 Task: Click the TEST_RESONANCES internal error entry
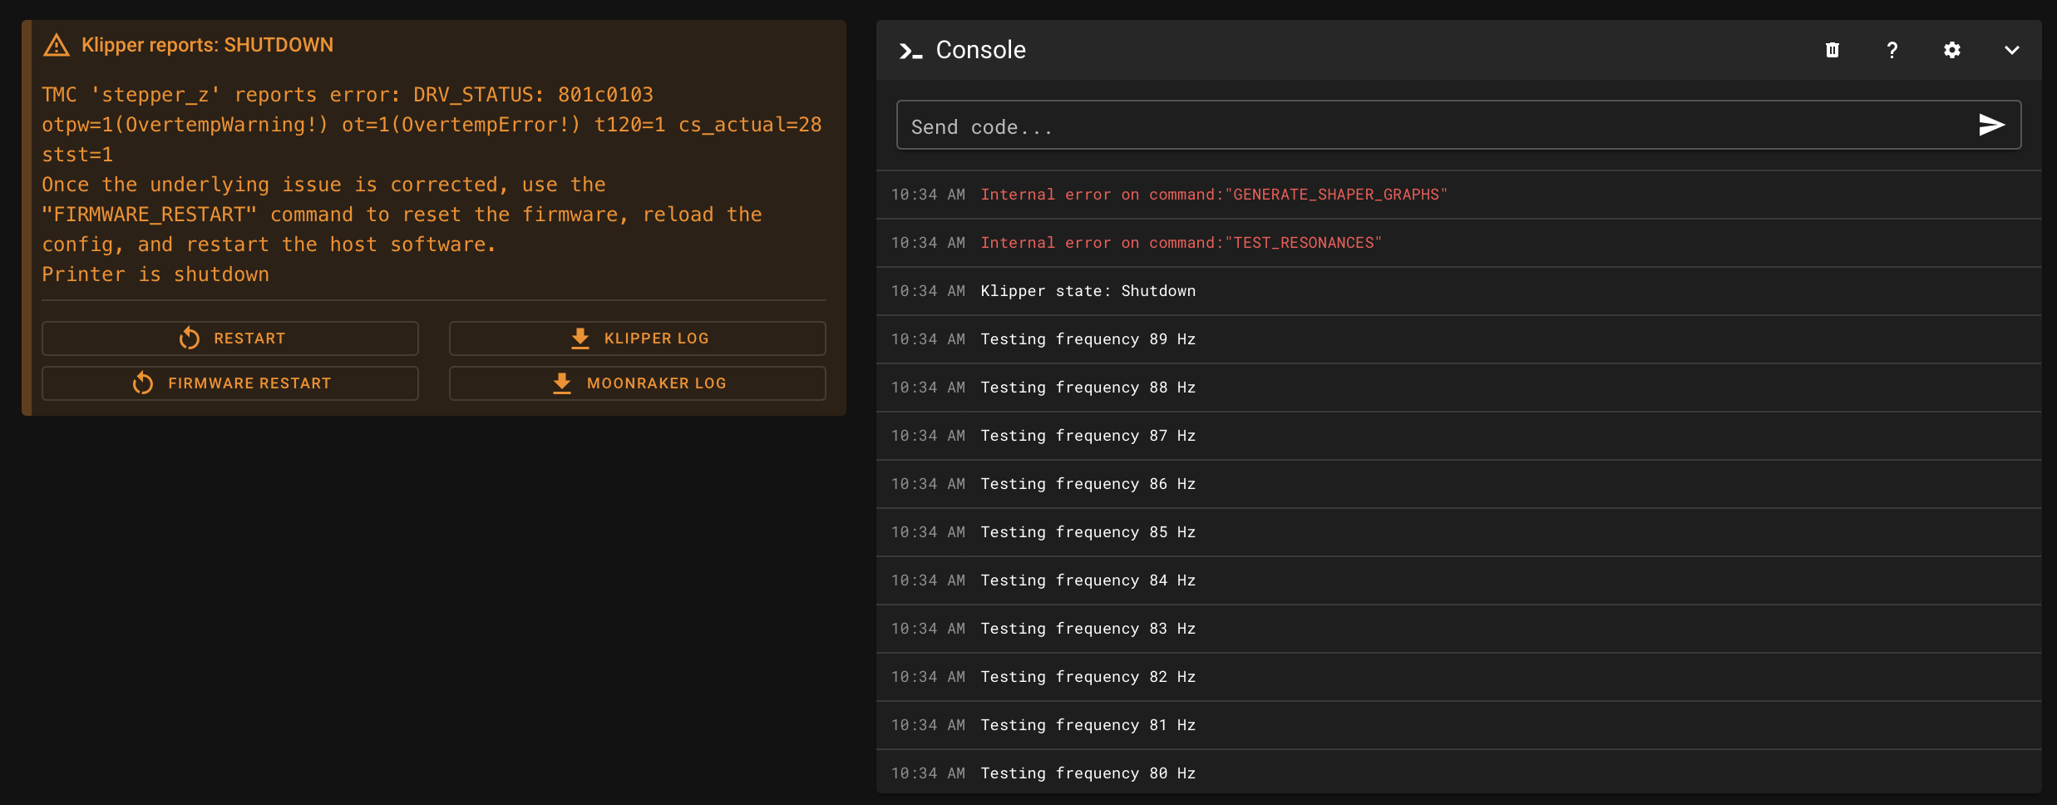click(1181, 243)
